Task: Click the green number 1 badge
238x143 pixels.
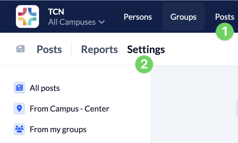Action: (x=225, y=31)
